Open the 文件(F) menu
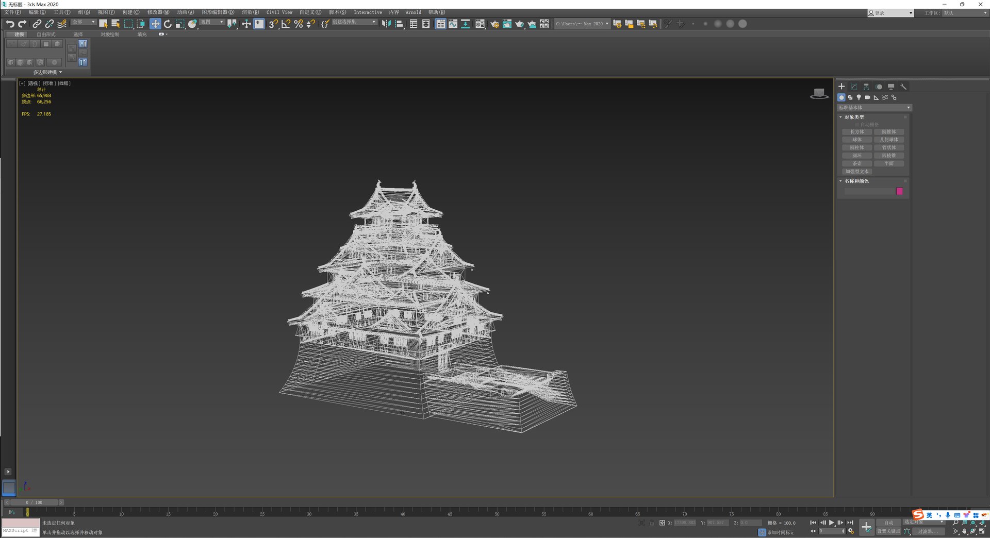990x538 pixels. (x=13, y=12)
